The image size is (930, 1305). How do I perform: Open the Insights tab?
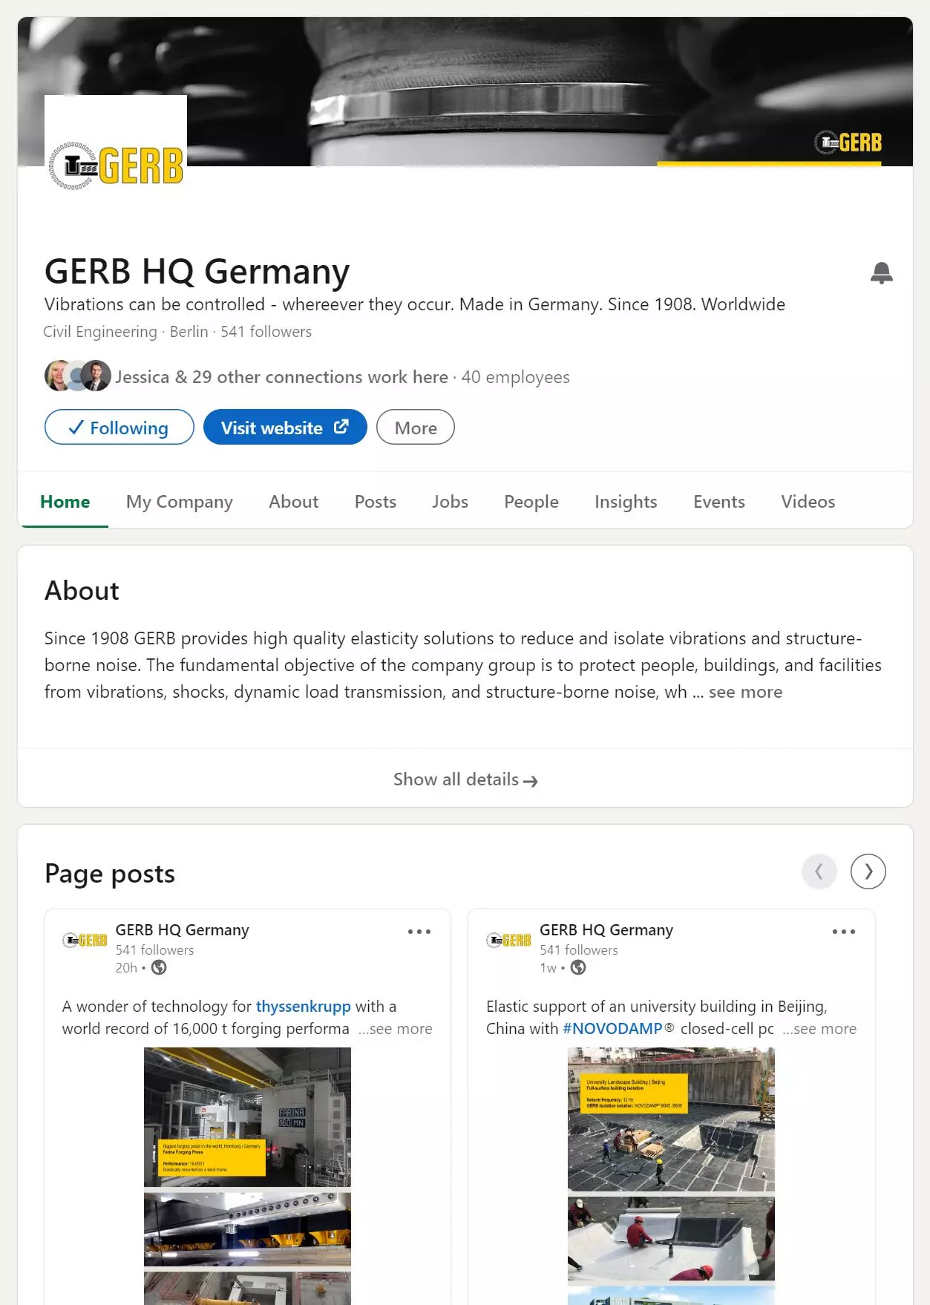(x=626, y=502)
